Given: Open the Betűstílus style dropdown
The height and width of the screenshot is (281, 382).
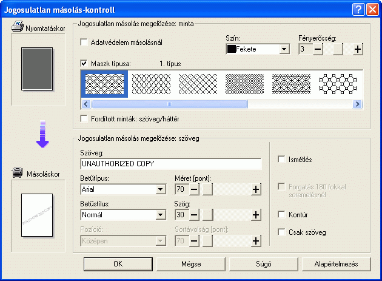Looking at the screenshot, I should [x=160, y=215].
